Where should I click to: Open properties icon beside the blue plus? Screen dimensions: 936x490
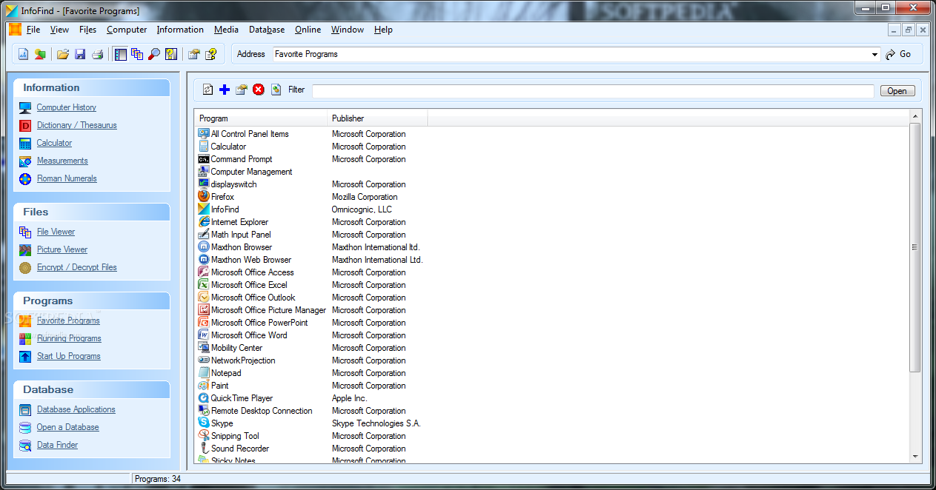click(241, 90)
